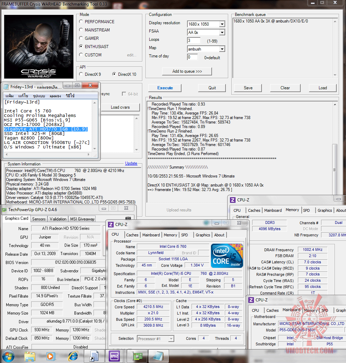Switch to CPU-Z via the taskbar icon
This screenshot has width=346, height=363.
click(115, 356)
